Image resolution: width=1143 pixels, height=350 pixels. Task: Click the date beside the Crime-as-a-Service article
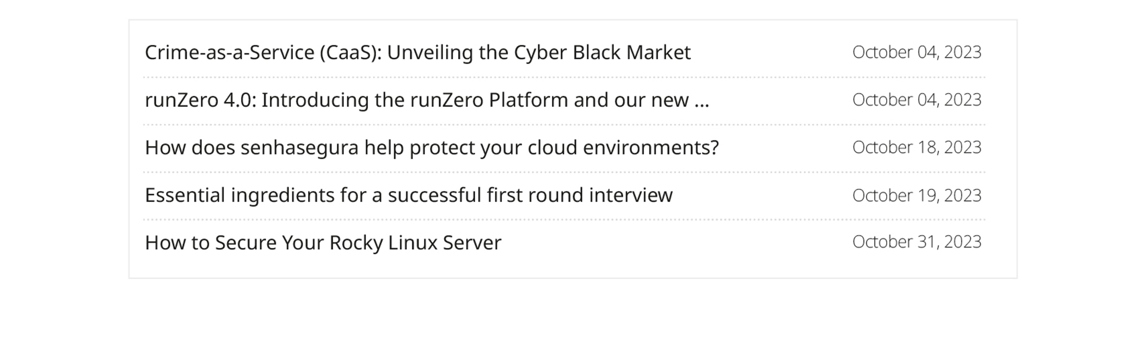point(917,52)
